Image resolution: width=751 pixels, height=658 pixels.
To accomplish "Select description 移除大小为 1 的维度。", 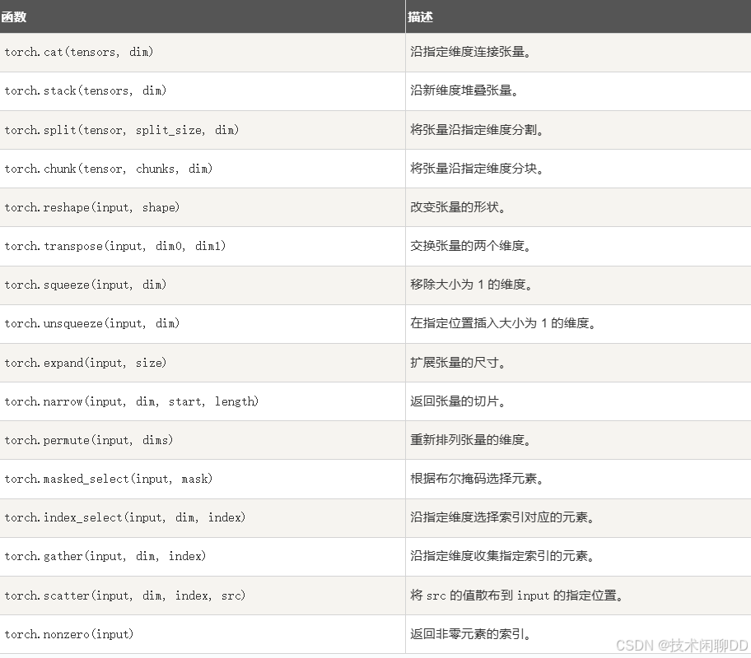I will click(x=471, y=285).
